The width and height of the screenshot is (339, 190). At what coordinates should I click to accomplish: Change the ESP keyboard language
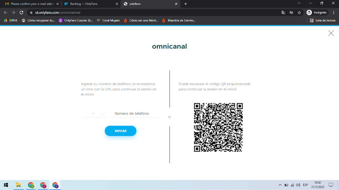click(305, 185)
